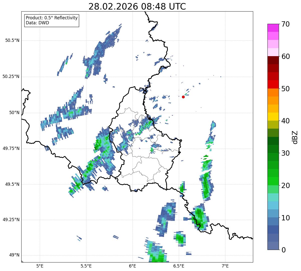The width and height of the screenshot is (301, 271).
Task: Click the magenta top colorbar segment
Action: click(273, 28)
